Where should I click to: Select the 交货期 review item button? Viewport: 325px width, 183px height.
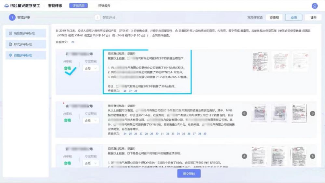click(x=274, y=17)
